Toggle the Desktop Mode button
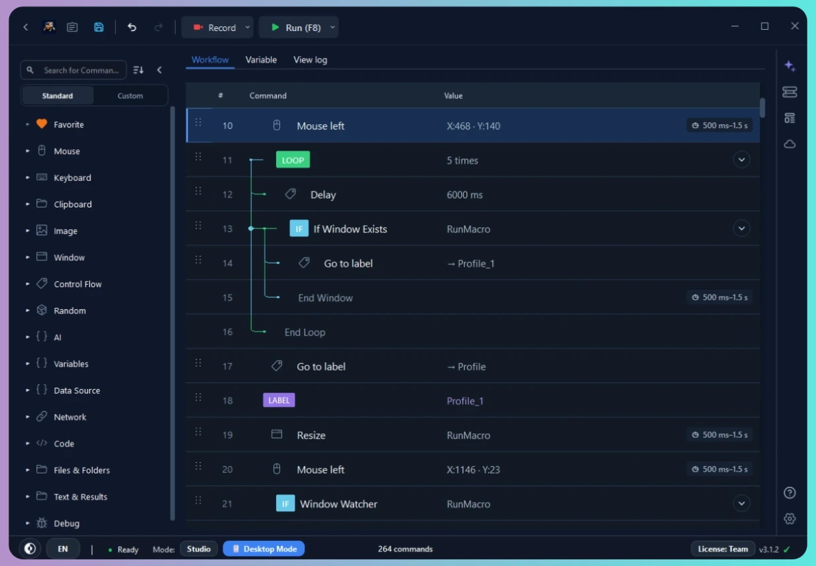Viewport: 816px width, 566px height. (x=264, y=549)
